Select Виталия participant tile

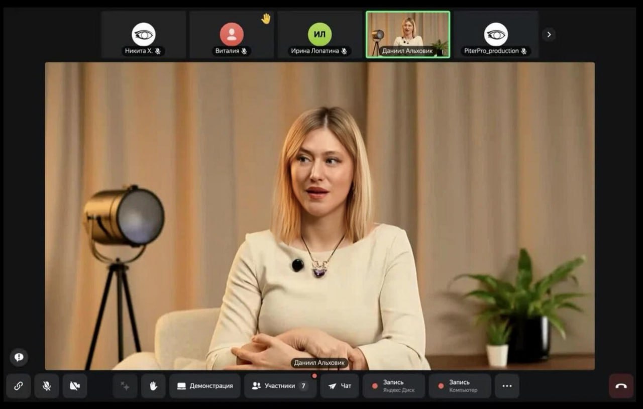pyautogui.click(x=232, y=35)
